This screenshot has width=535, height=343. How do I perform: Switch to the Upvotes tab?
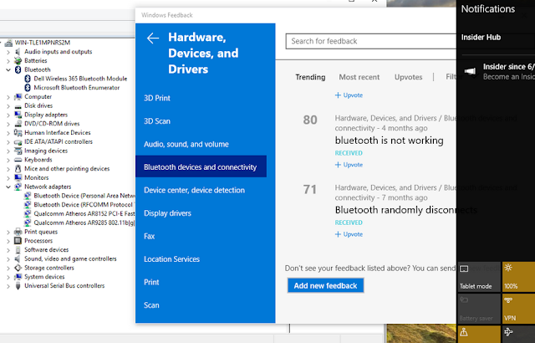(408, 77)
